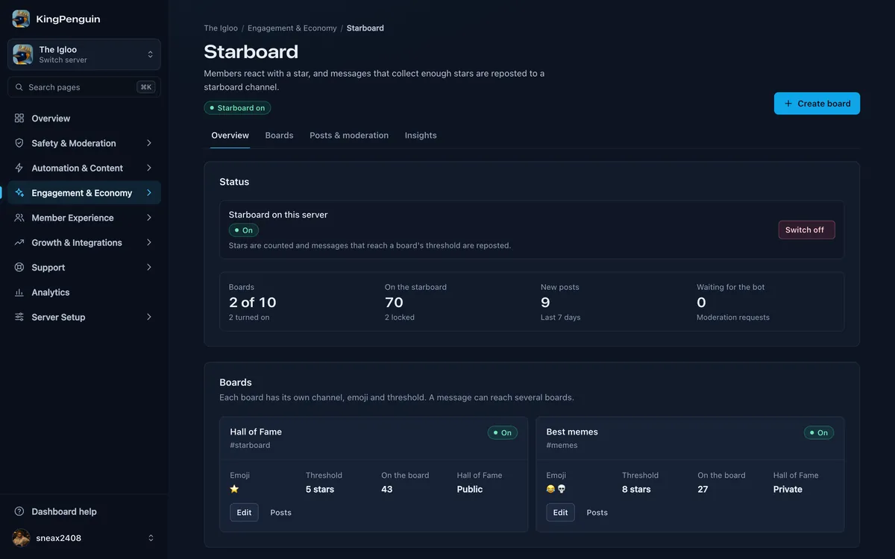The height and width of the screenshot is (559, 895).
Task: Edit the Hall of Fame board
Action: (244, 512)
